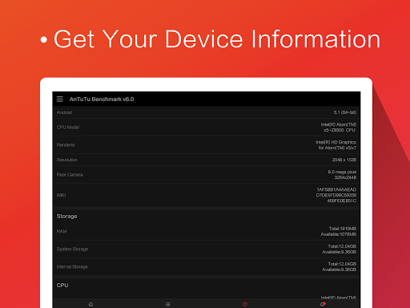
Task: Select the RAM row
Action: pos(207,231)
